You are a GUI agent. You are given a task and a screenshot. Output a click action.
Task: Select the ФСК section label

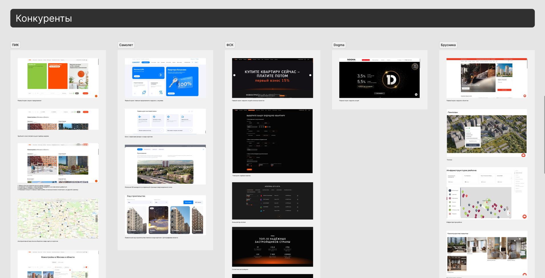click(x=230, y=45)
